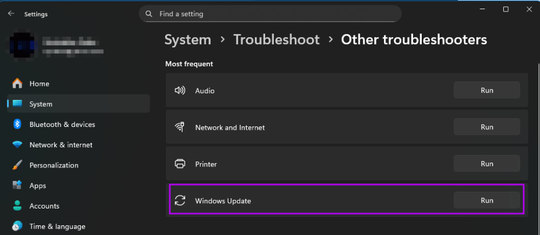
Task: Click the Network and Internet troubleshooter icon
Action: pyautogui.click(x=180, y=127)
